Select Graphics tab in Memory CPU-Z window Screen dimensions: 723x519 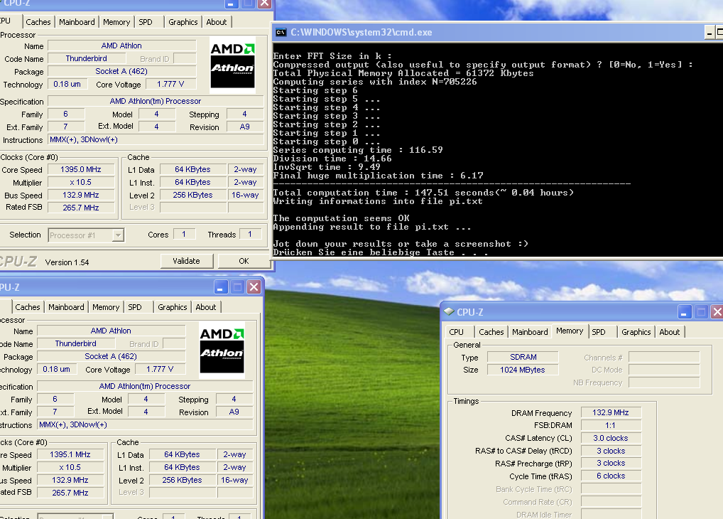(x=636, y=332)
